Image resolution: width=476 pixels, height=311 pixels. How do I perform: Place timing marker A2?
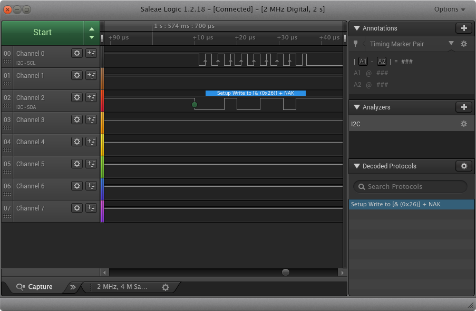(381, 62)
